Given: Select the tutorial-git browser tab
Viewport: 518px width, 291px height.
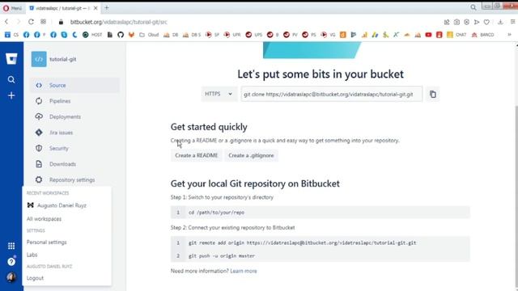Looking at the screenshot, I should tap(63, 8).
